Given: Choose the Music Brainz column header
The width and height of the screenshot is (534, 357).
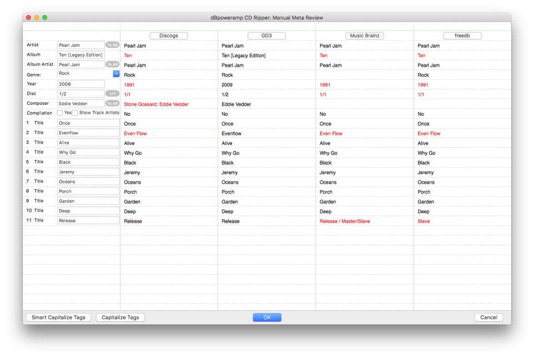Looking at the screenshot, I should click(x=364, y=36).
